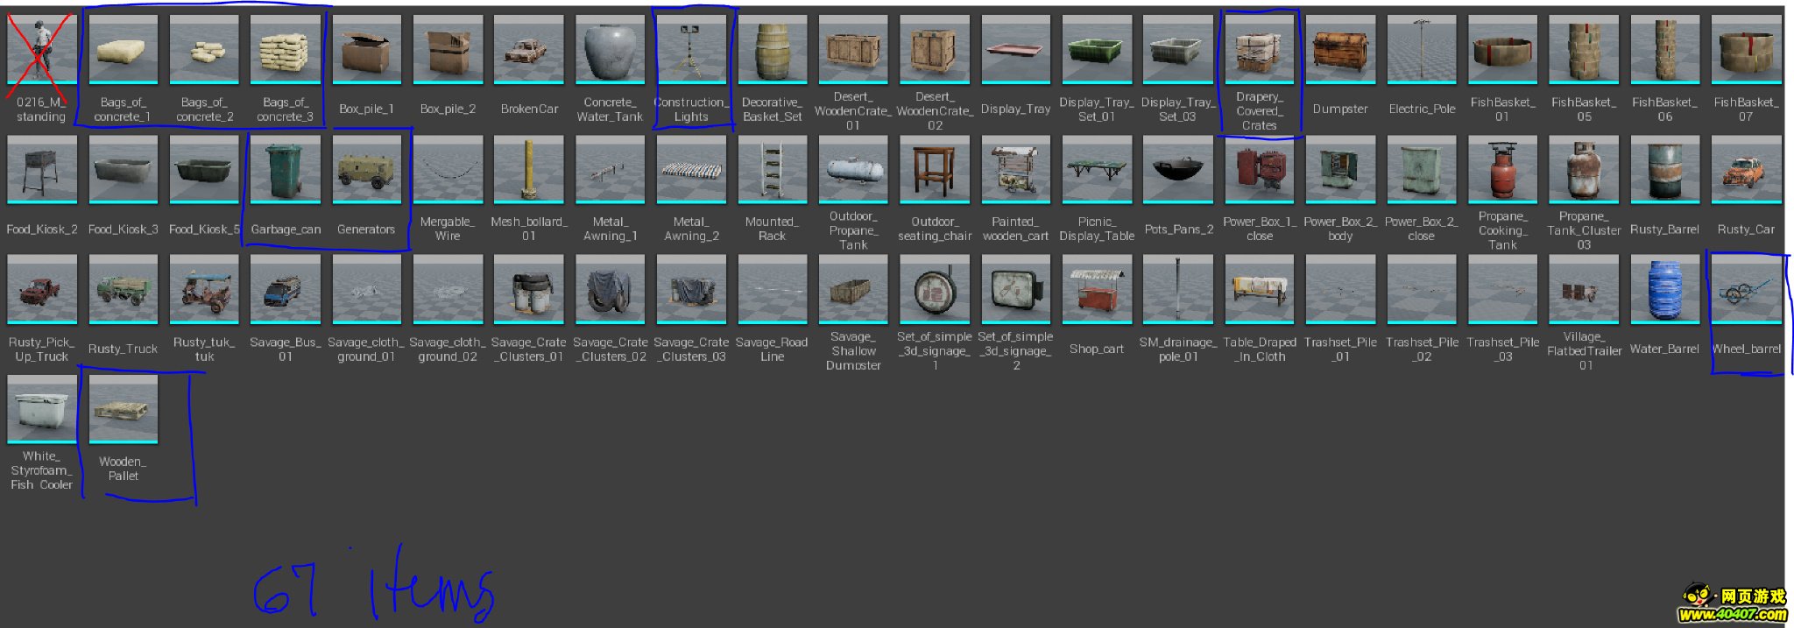
Task: Select the Drapery_Covered_Crates asset
Action: (1260, 49)
